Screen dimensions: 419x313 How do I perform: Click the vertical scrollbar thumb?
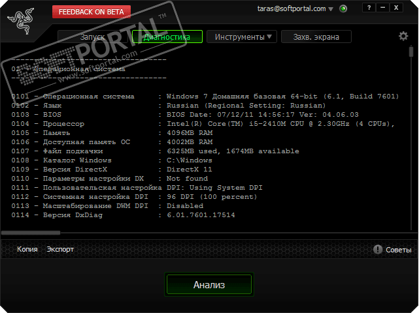[411, 52]
